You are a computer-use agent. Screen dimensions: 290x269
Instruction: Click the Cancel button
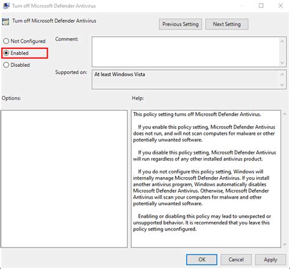[236, 260]
